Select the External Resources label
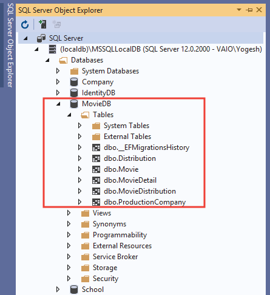The image size is (270, 295). tap(122, 246)
